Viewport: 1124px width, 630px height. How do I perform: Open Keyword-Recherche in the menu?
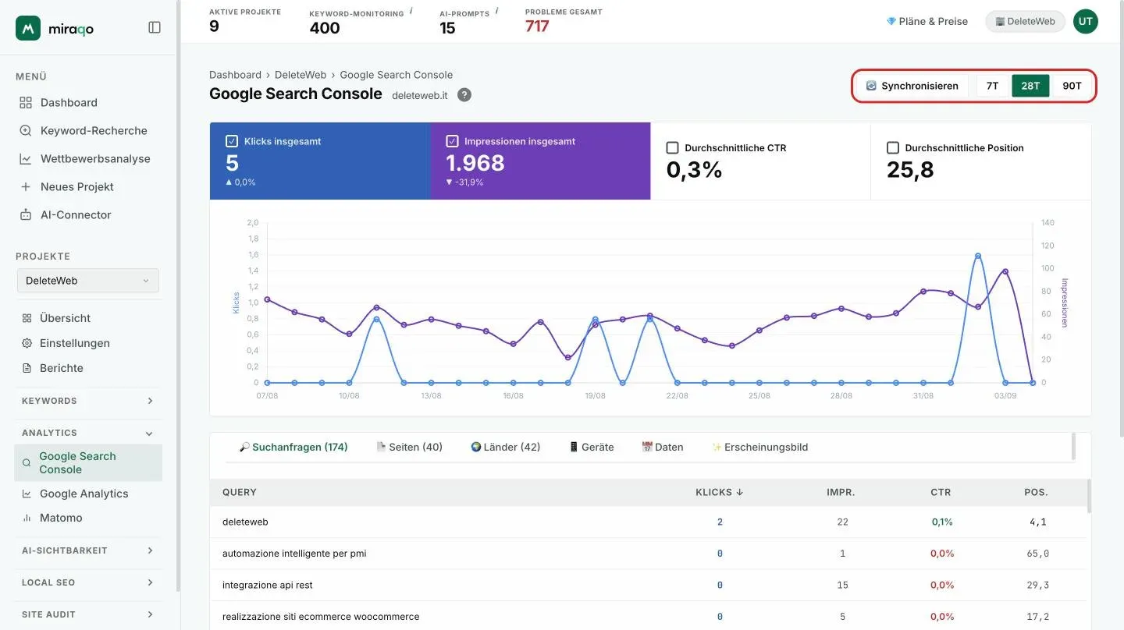pos(94,130)
